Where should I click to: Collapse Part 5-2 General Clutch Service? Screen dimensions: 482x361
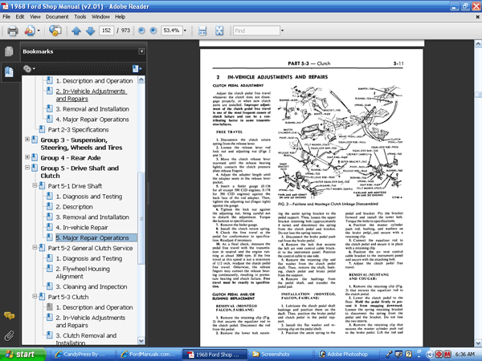pos(35,247)
